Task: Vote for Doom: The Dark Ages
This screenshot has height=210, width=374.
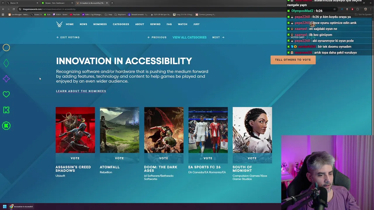Action: [x=164, y=158]
